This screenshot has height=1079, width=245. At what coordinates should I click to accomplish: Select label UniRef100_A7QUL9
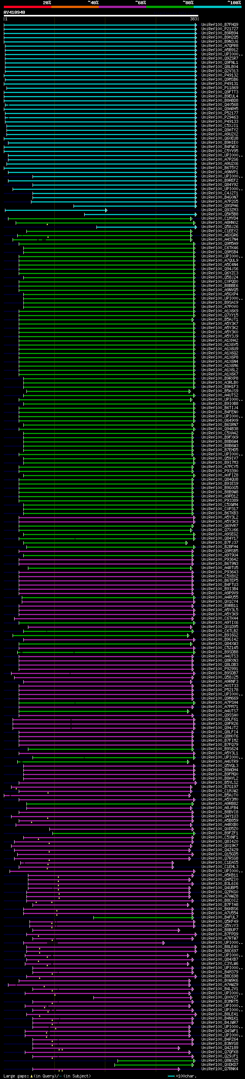[x=219, y=261]
